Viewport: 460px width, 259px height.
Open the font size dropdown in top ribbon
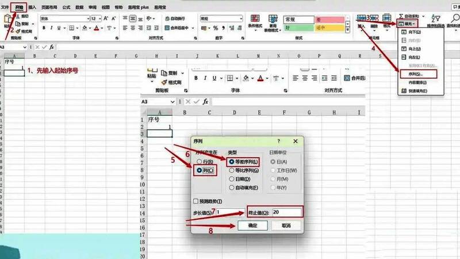101,18
